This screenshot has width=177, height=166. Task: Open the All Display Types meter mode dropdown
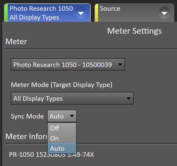tap(72, 99)
